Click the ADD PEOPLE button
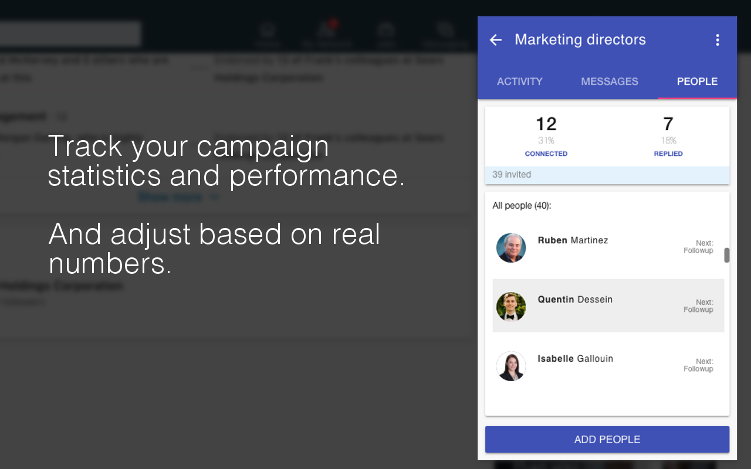 coord(607,439)
